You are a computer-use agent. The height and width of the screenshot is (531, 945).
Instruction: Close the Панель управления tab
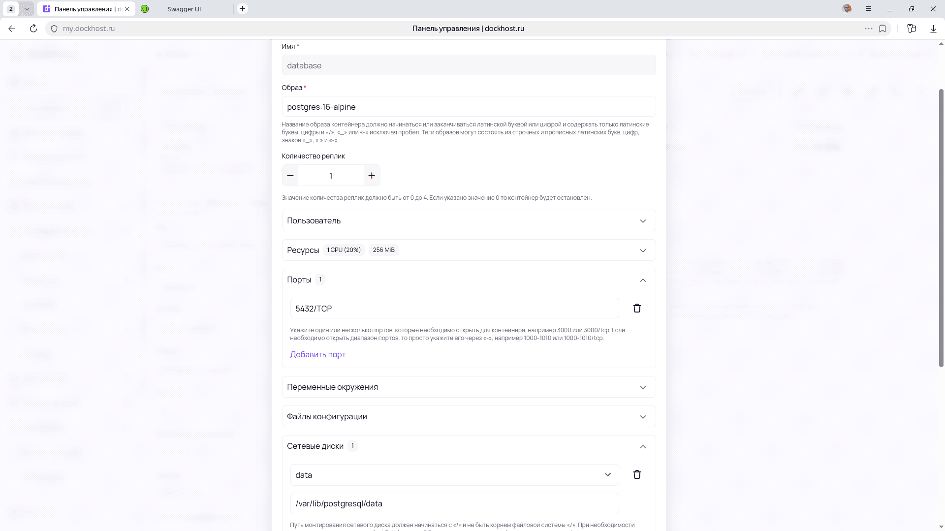[127, 9]
